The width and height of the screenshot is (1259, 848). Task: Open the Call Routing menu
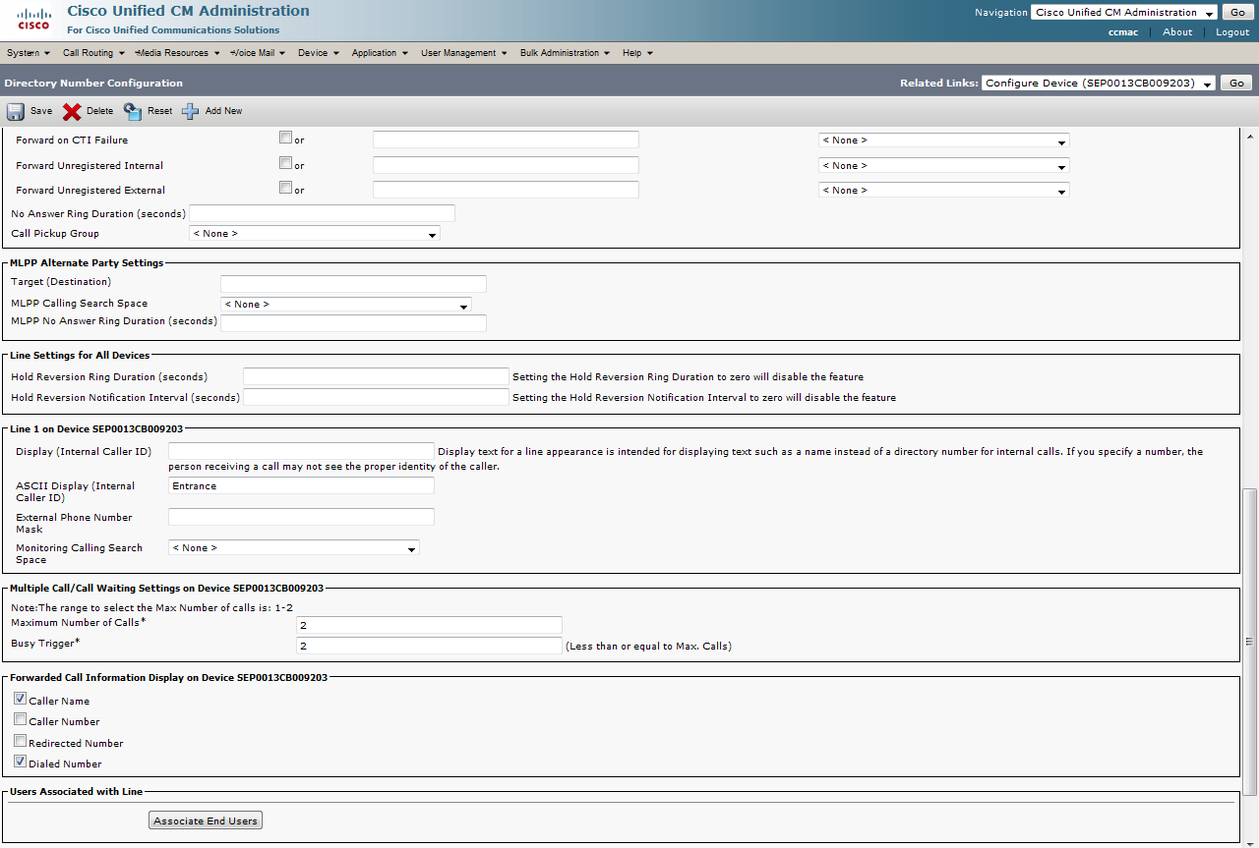tap(93, 53)
